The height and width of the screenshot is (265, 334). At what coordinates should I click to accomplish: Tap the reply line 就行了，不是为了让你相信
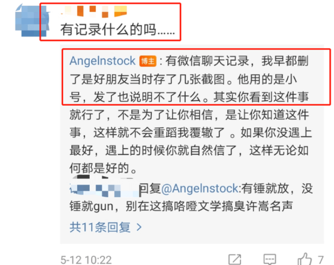[189, 115]
